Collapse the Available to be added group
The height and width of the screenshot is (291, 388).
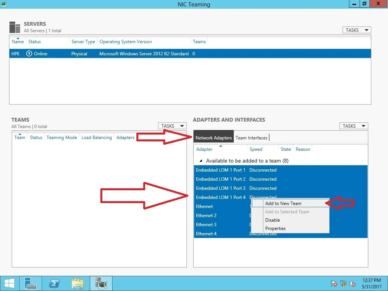click(201, 161)
